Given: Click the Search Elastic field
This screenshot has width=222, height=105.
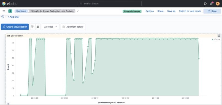Looking at the screenshot, I should [110, 4].
